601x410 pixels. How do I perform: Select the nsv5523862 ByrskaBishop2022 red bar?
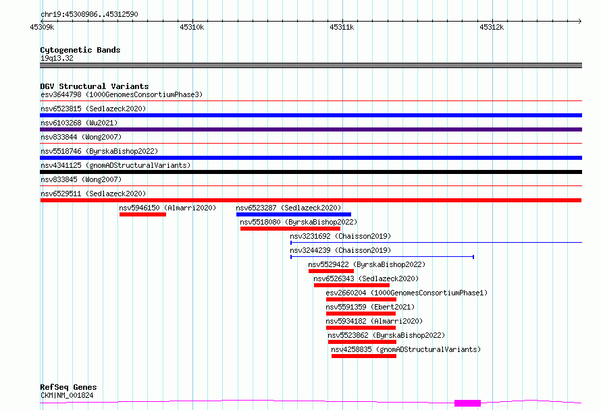click(x=362, y=342)
